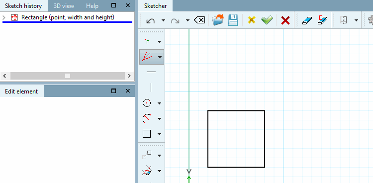The image size is (373, 183).
Task: Click horizontal scrollbar left arrow
Action: click(5, 76)
